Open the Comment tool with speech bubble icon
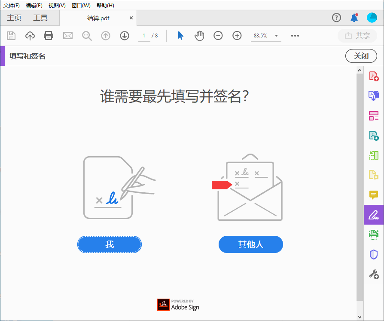This screenshot has width=384, height=321. click(374, 195)
